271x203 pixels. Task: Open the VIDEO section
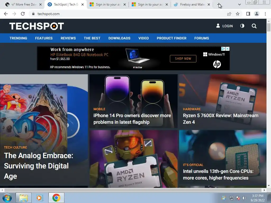click(x=143, y=38)
